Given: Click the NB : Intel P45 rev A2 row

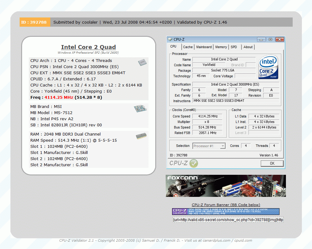Looking at the screenshot, I should (52, 119).
